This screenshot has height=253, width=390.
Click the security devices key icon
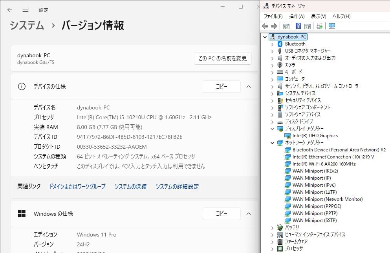pyautogui.click(x=280, y=100)
